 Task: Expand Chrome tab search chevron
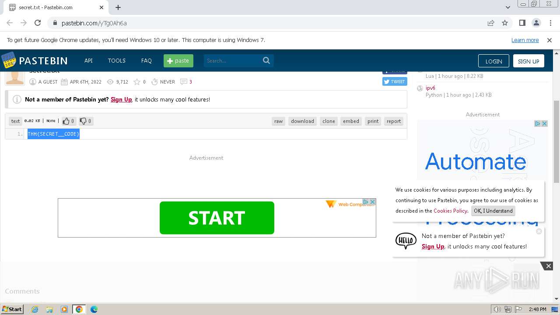click(x=508, y=7)
